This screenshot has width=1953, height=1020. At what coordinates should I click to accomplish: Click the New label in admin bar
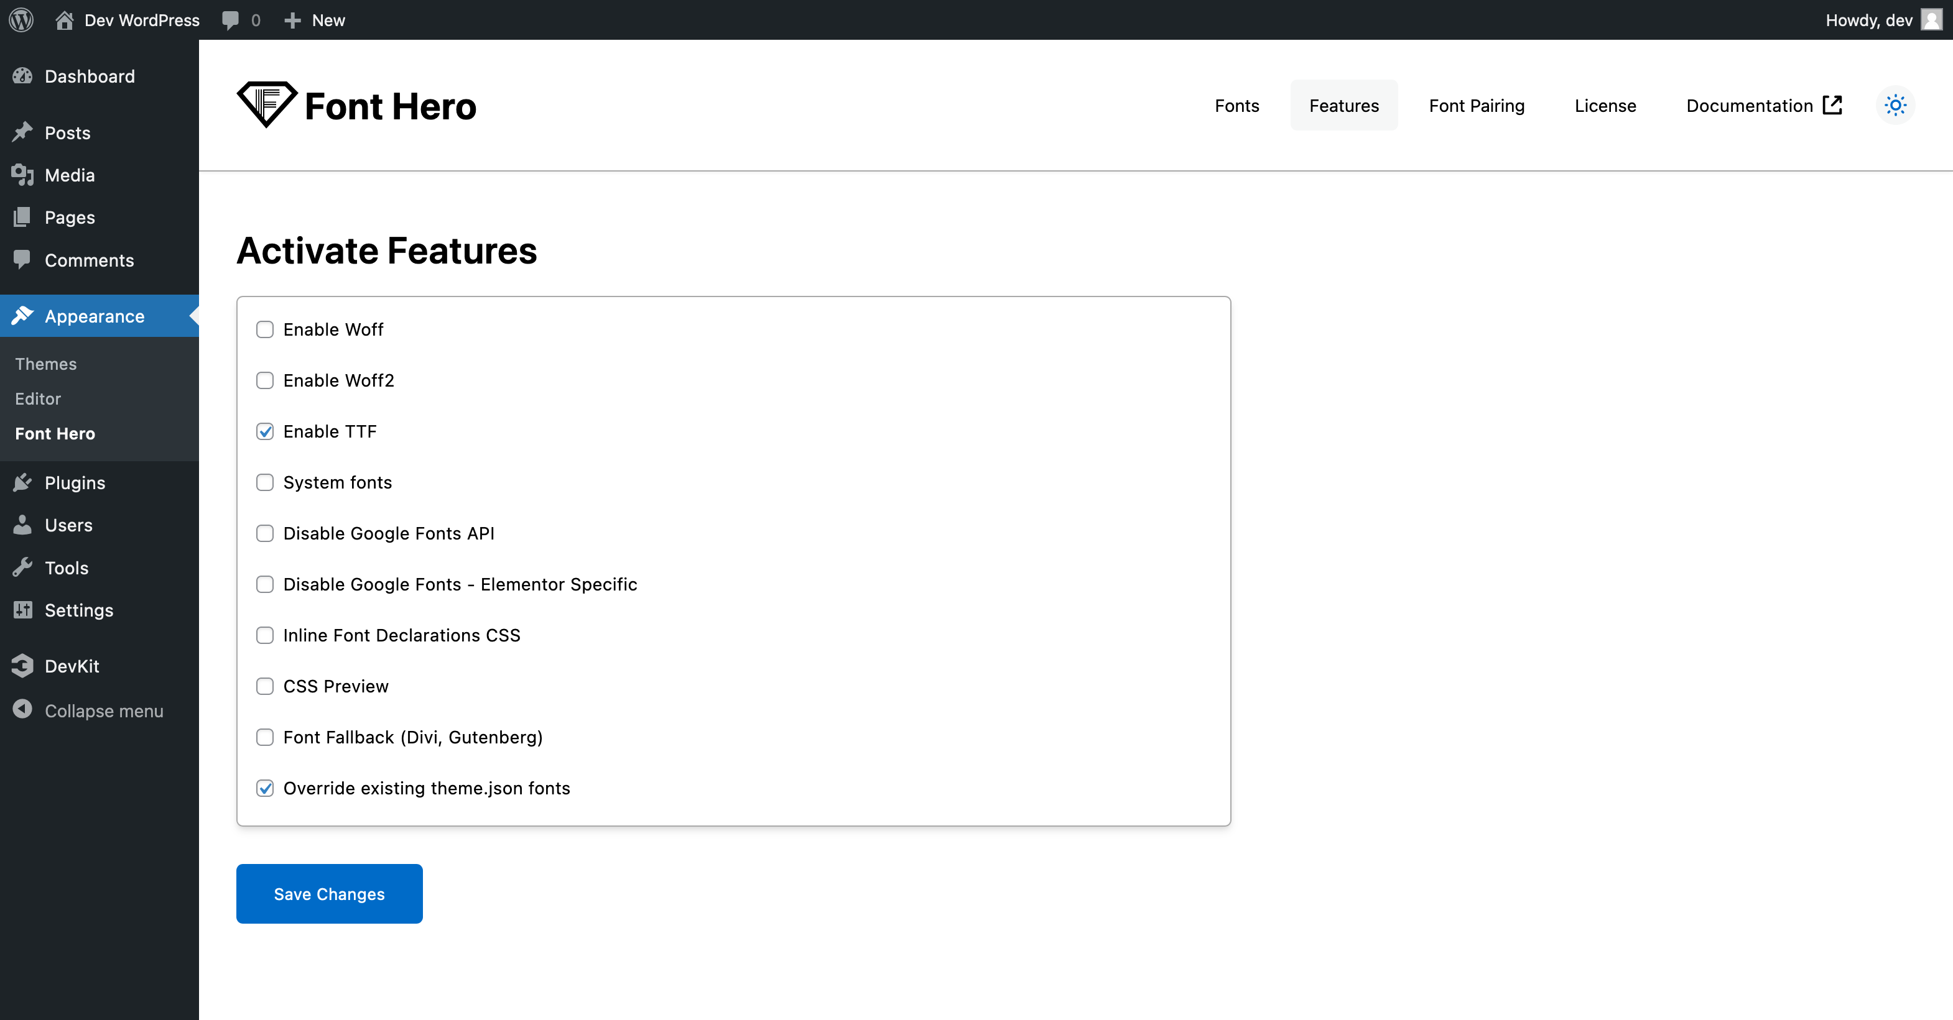point(328,21)
